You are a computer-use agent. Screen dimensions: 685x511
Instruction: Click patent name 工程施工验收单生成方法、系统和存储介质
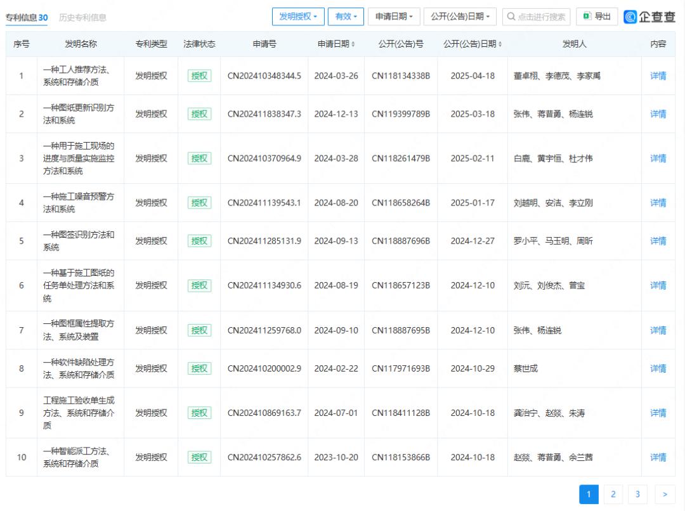coord(79,413)
